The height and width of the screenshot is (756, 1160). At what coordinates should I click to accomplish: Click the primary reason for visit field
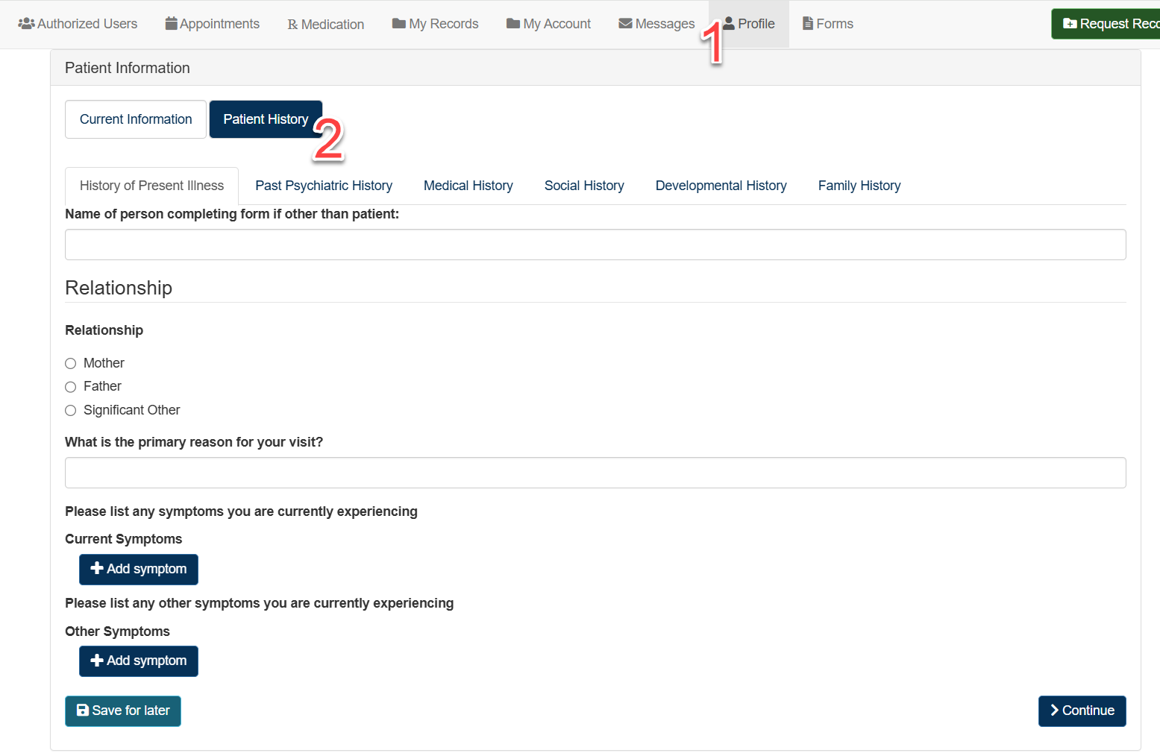point(595,473)
